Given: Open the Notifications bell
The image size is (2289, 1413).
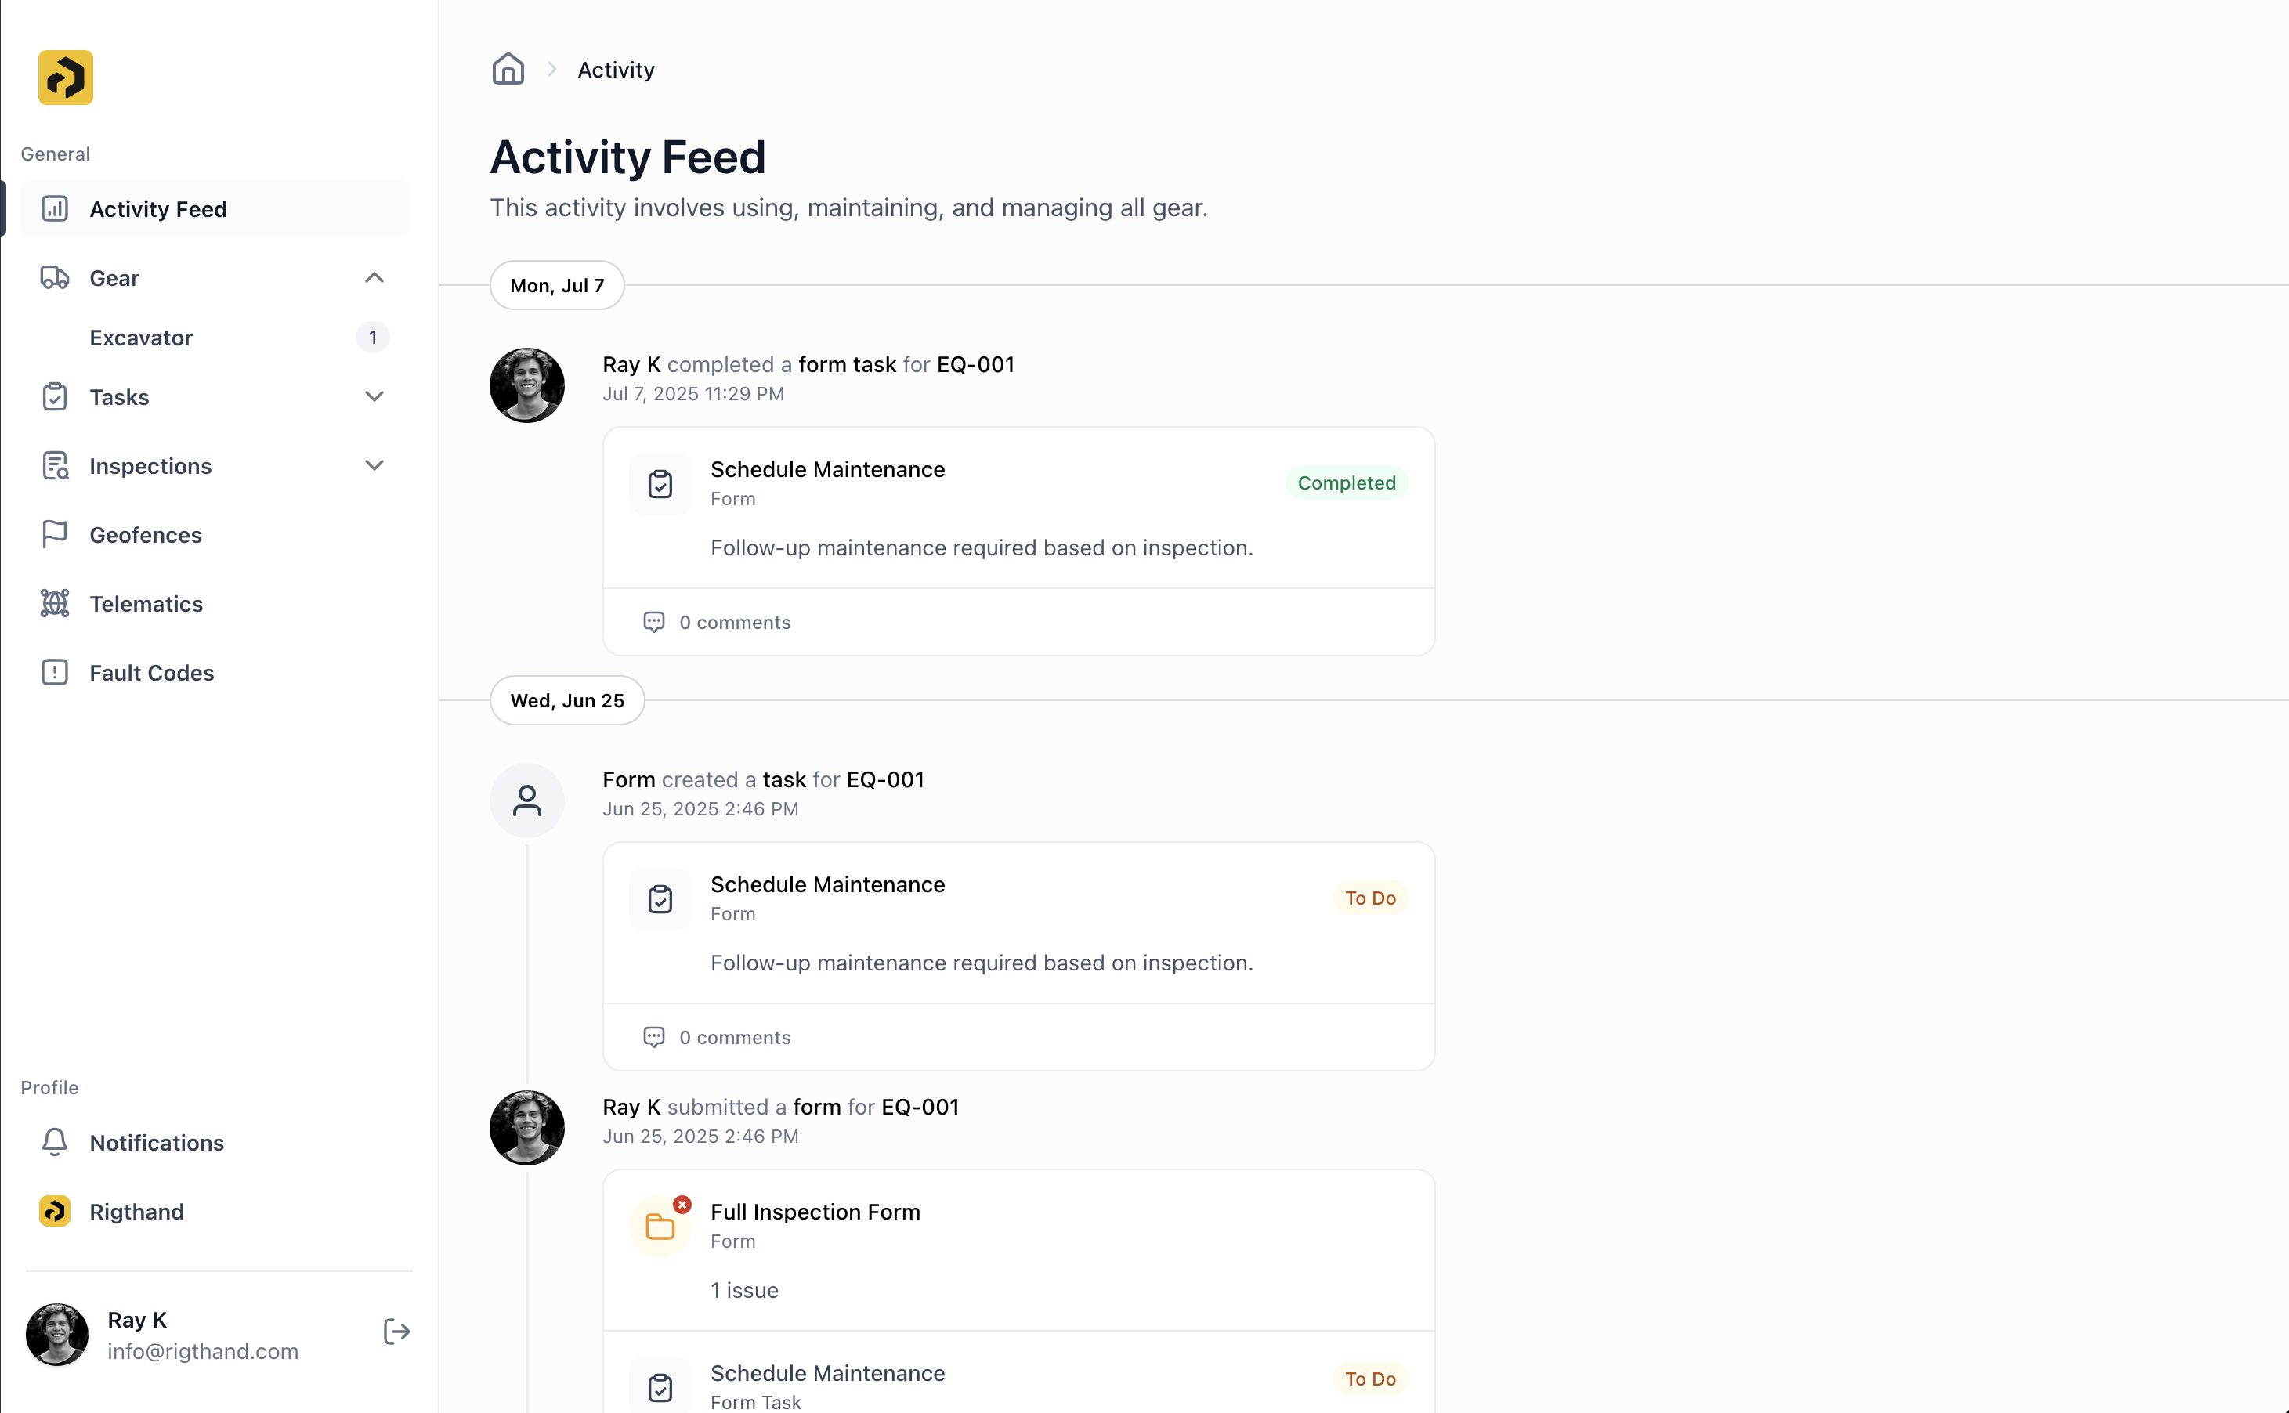Looking at the screenshot, I should [54, 1142].
